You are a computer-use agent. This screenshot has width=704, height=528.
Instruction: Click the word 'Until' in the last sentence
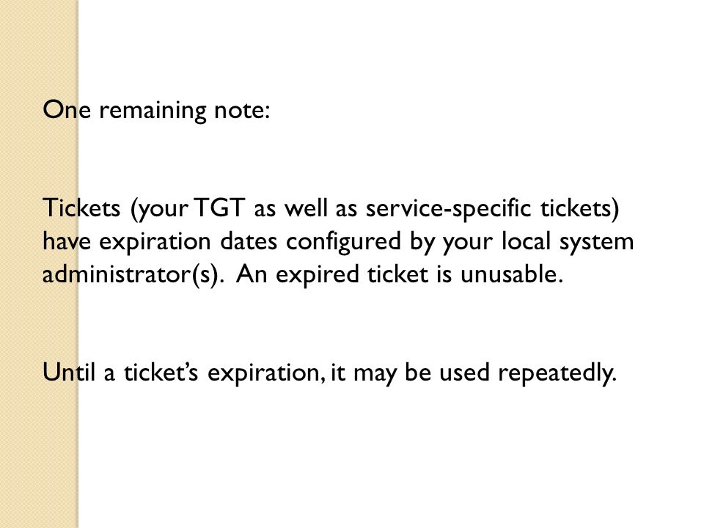click(x=69, y=373)
